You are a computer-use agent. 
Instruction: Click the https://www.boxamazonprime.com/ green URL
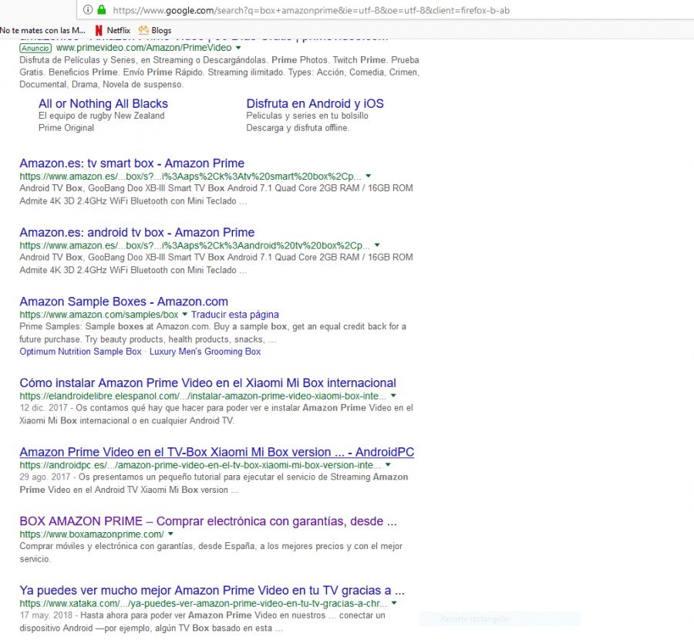click(x=92, y=534)
